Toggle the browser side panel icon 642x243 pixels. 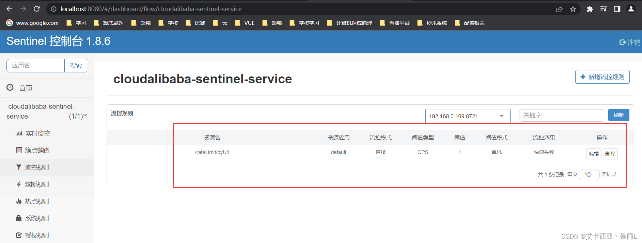coord(617,9)
